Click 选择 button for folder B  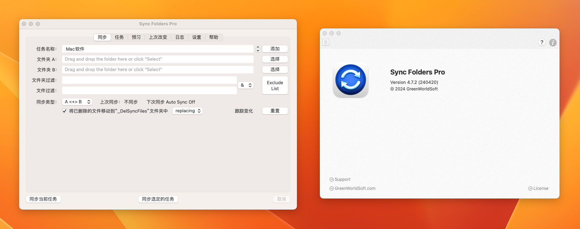(275, 70)
